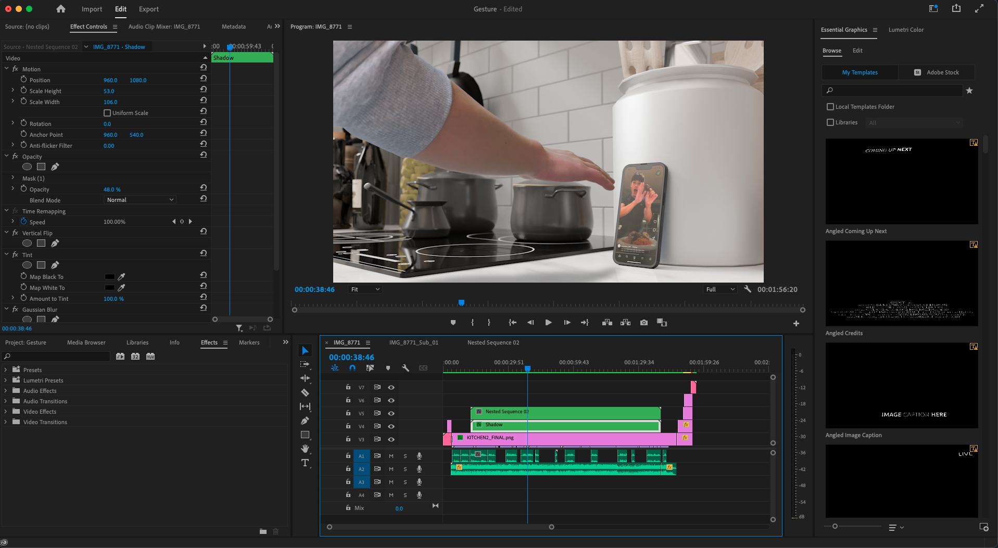The height and width of the screenshot is (548, 998).
Task: Click the Export Frame camera icon
Action: click(x=644, y=323)
